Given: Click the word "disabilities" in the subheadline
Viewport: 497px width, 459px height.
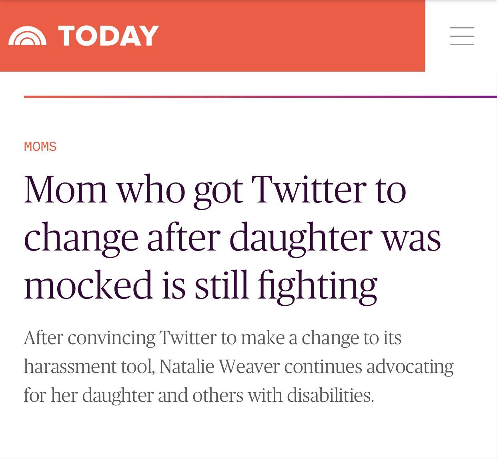Looking at the screenshot, I should (330, 395).
